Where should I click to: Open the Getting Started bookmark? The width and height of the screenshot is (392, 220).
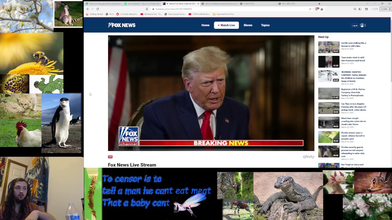pos(95,14)
